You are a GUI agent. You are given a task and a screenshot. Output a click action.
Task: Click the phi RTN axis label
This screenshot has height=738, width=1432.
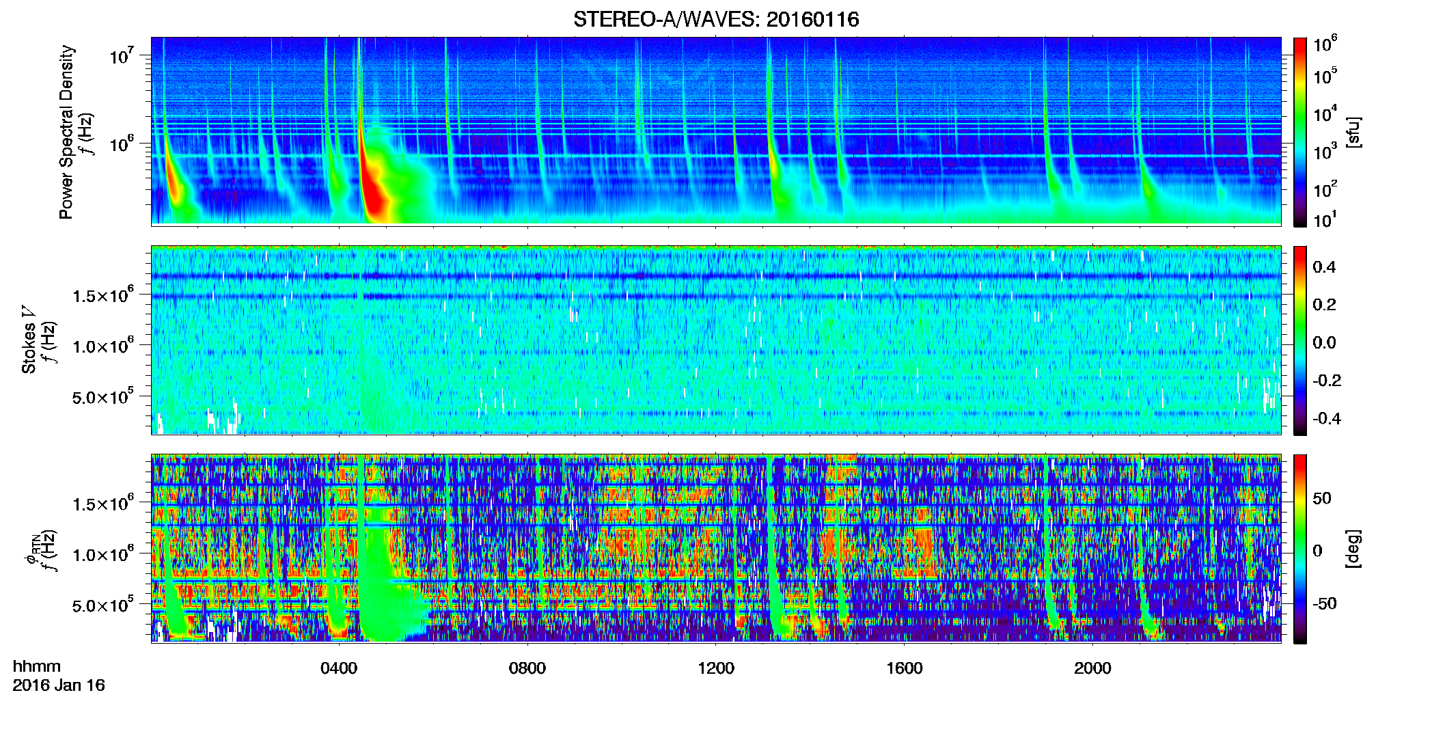pos(32,549)
